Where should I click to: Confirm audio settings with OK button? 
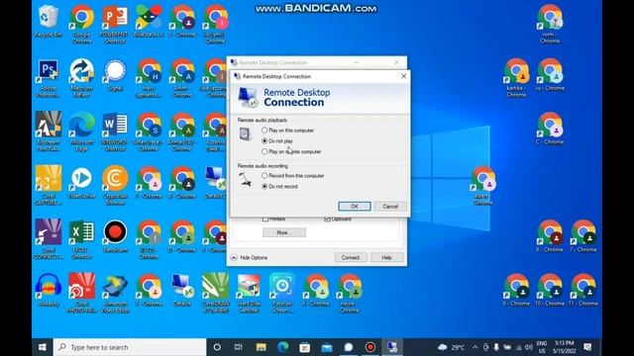click(355, 207)
